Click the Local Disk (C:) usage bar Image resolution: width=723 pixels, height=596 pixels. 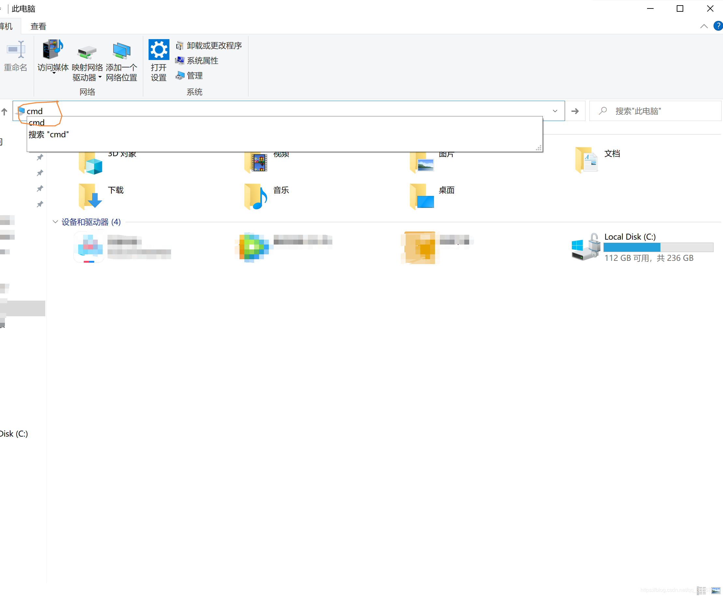(658, 247)
